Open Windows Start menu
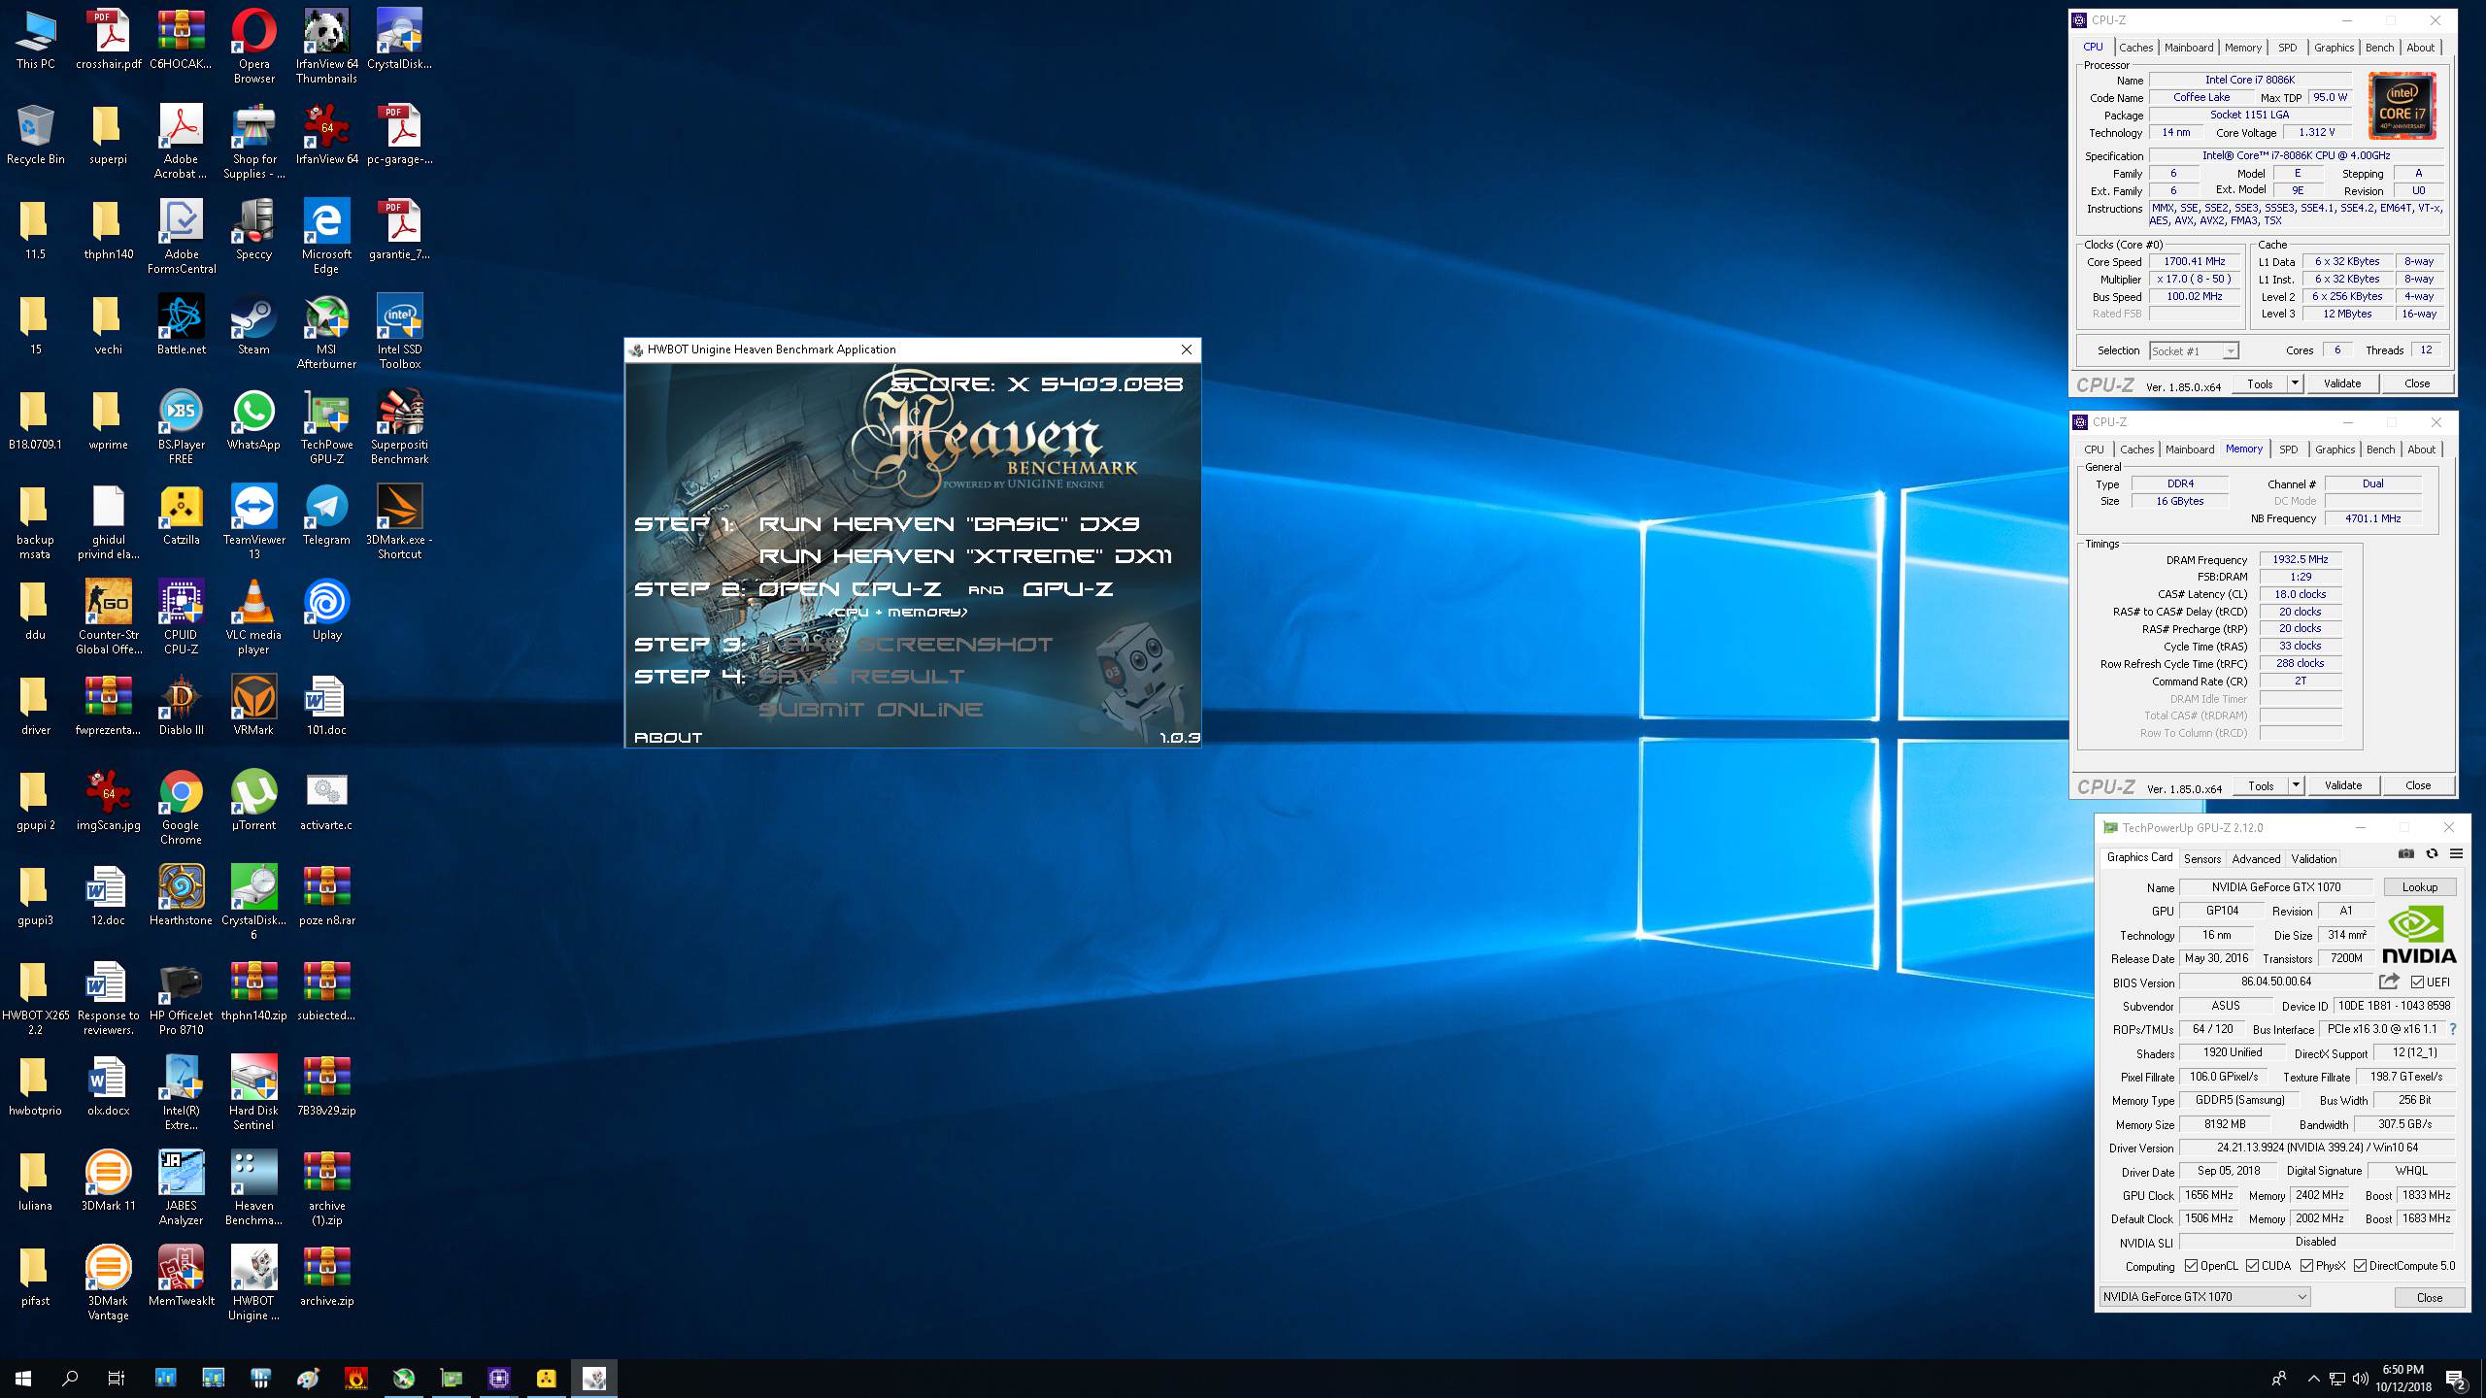 tap(23, 1378)
